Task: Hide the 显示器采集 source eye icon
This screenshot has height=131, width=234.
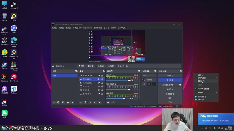Action: click(x=99, y=93)
